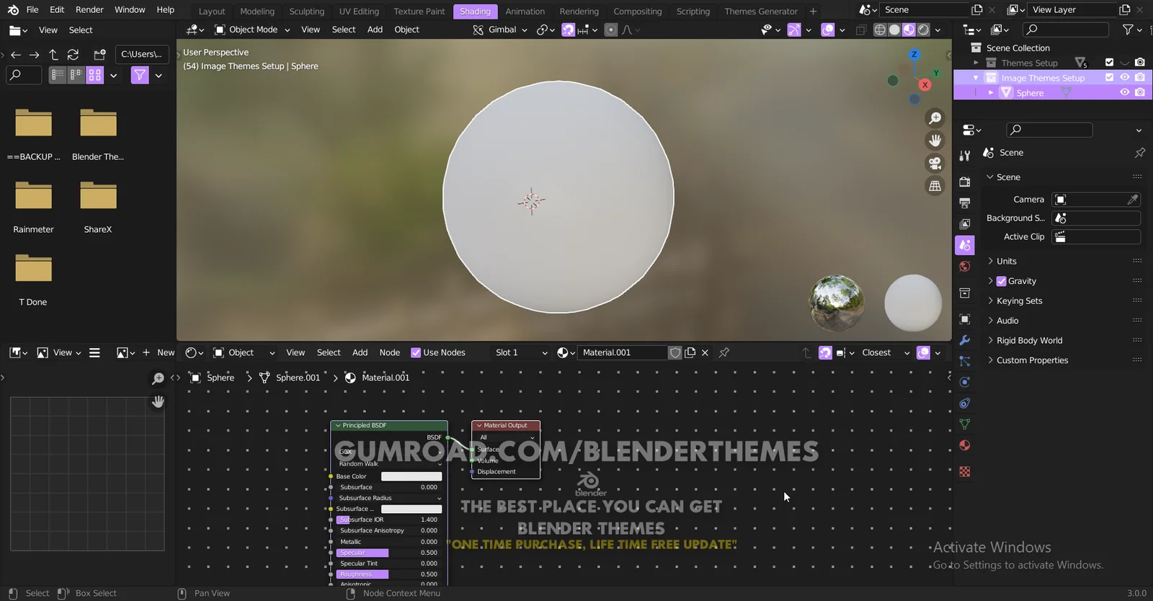Uncheck Themes Setup collection exclude checkbox
Image resolution: width=1153 pixels, height=601 pixels.
click(1109, 62)
